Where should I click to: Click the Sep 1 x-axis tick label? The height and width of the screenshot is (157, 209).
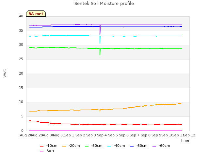coord(69,135)
